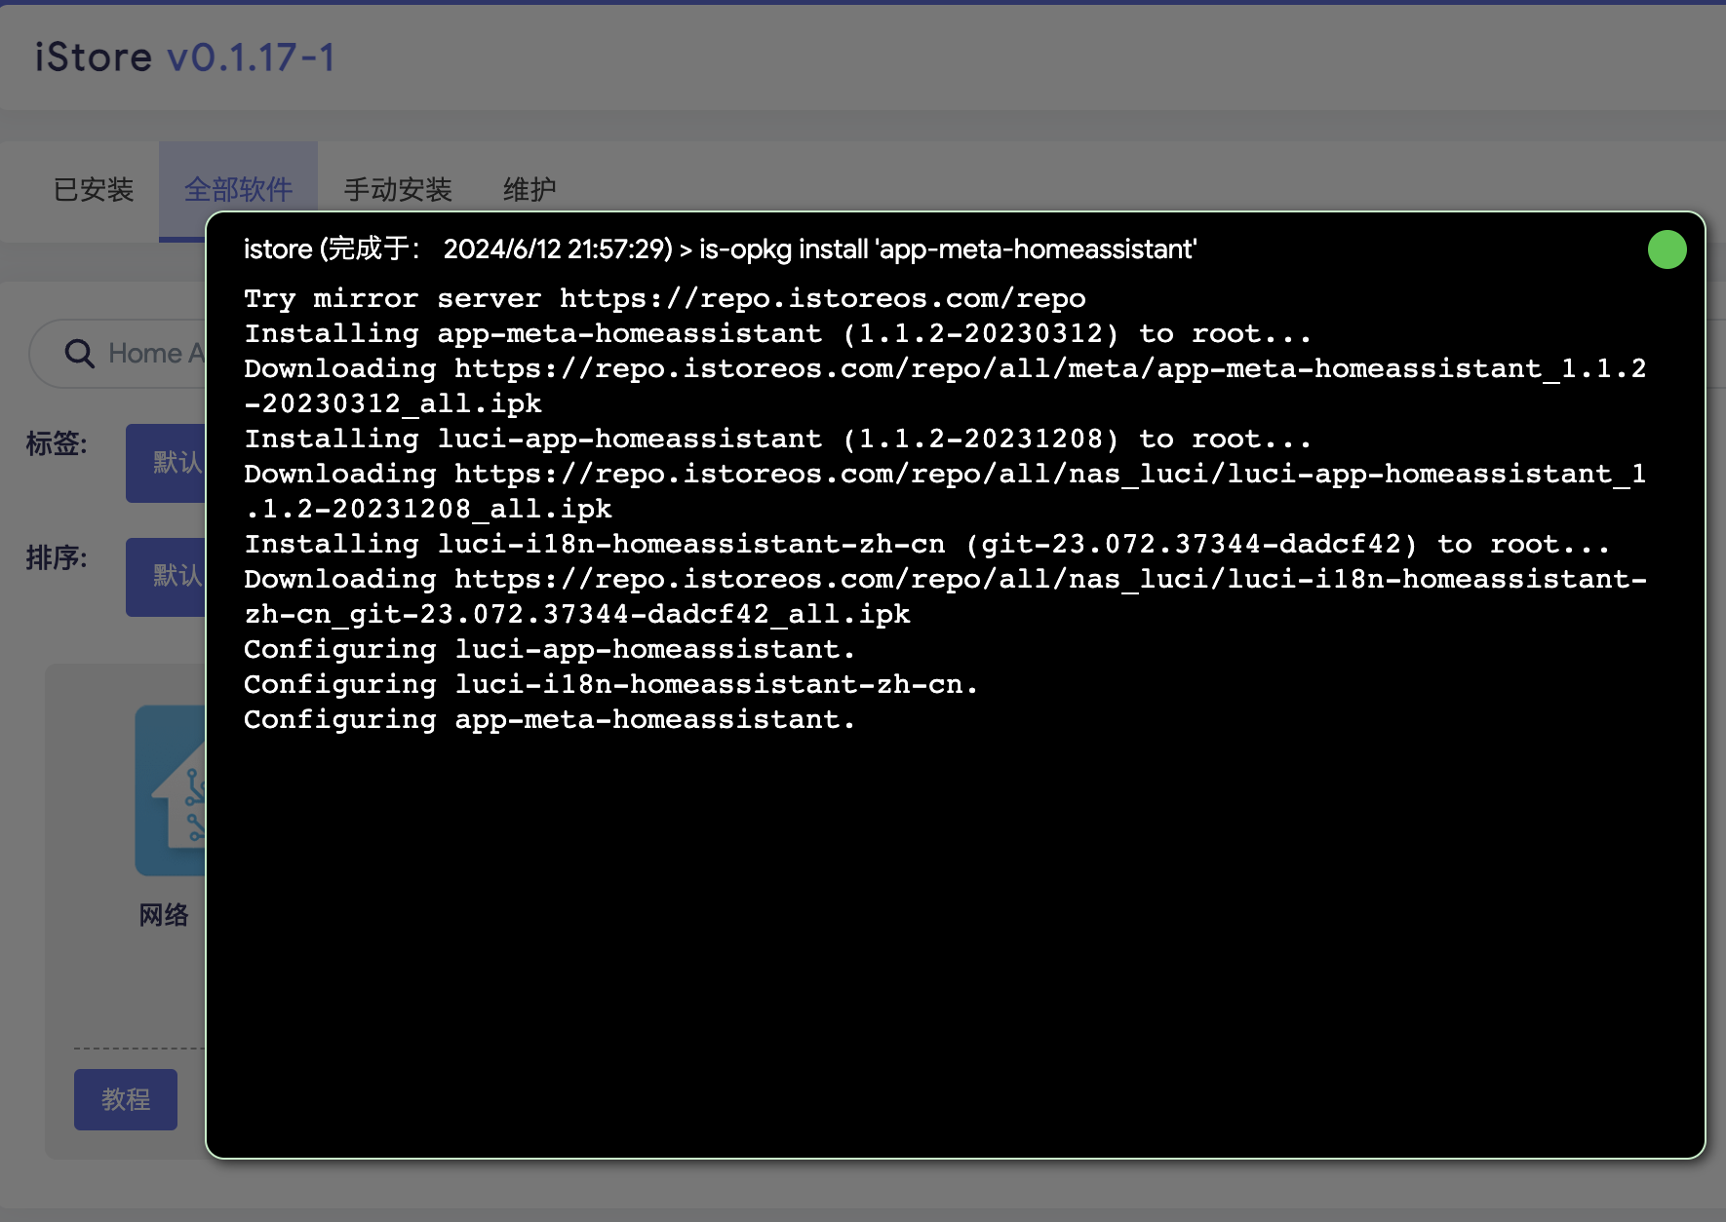Screen dimensions: 1726x1222
Task: Click 'Configuring luci-app-homeassistant.' line
Action: point(550,649)
